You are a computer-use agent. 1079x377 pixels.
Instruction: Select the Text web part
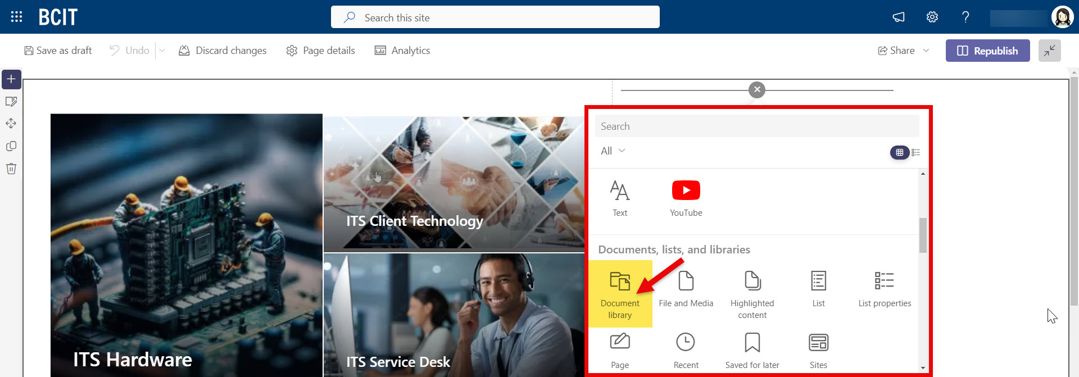pos(620,199)
